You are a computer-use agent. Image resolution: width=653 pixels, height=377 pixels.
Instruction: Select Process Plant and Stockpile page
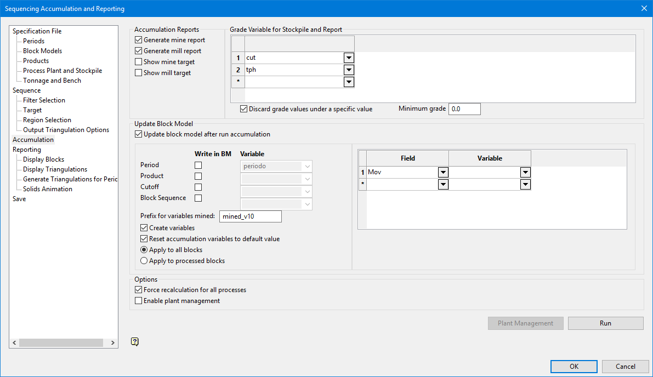point(62,71)
